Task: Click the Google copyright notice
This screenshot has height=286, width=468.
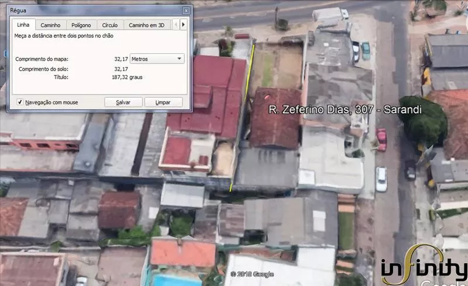Action: (254, 274)
